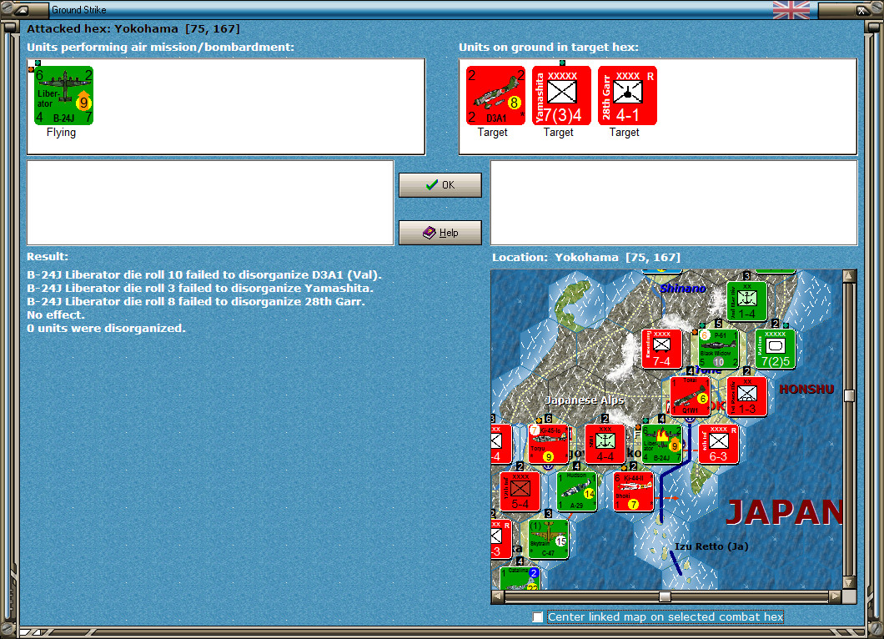Click the red 7-4 army unit on map
Viewport: 884px width, 639px height.
coord(661,349)
